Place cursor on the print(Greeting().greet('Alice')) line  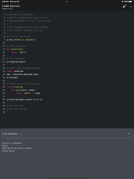(x=24, y=100)
